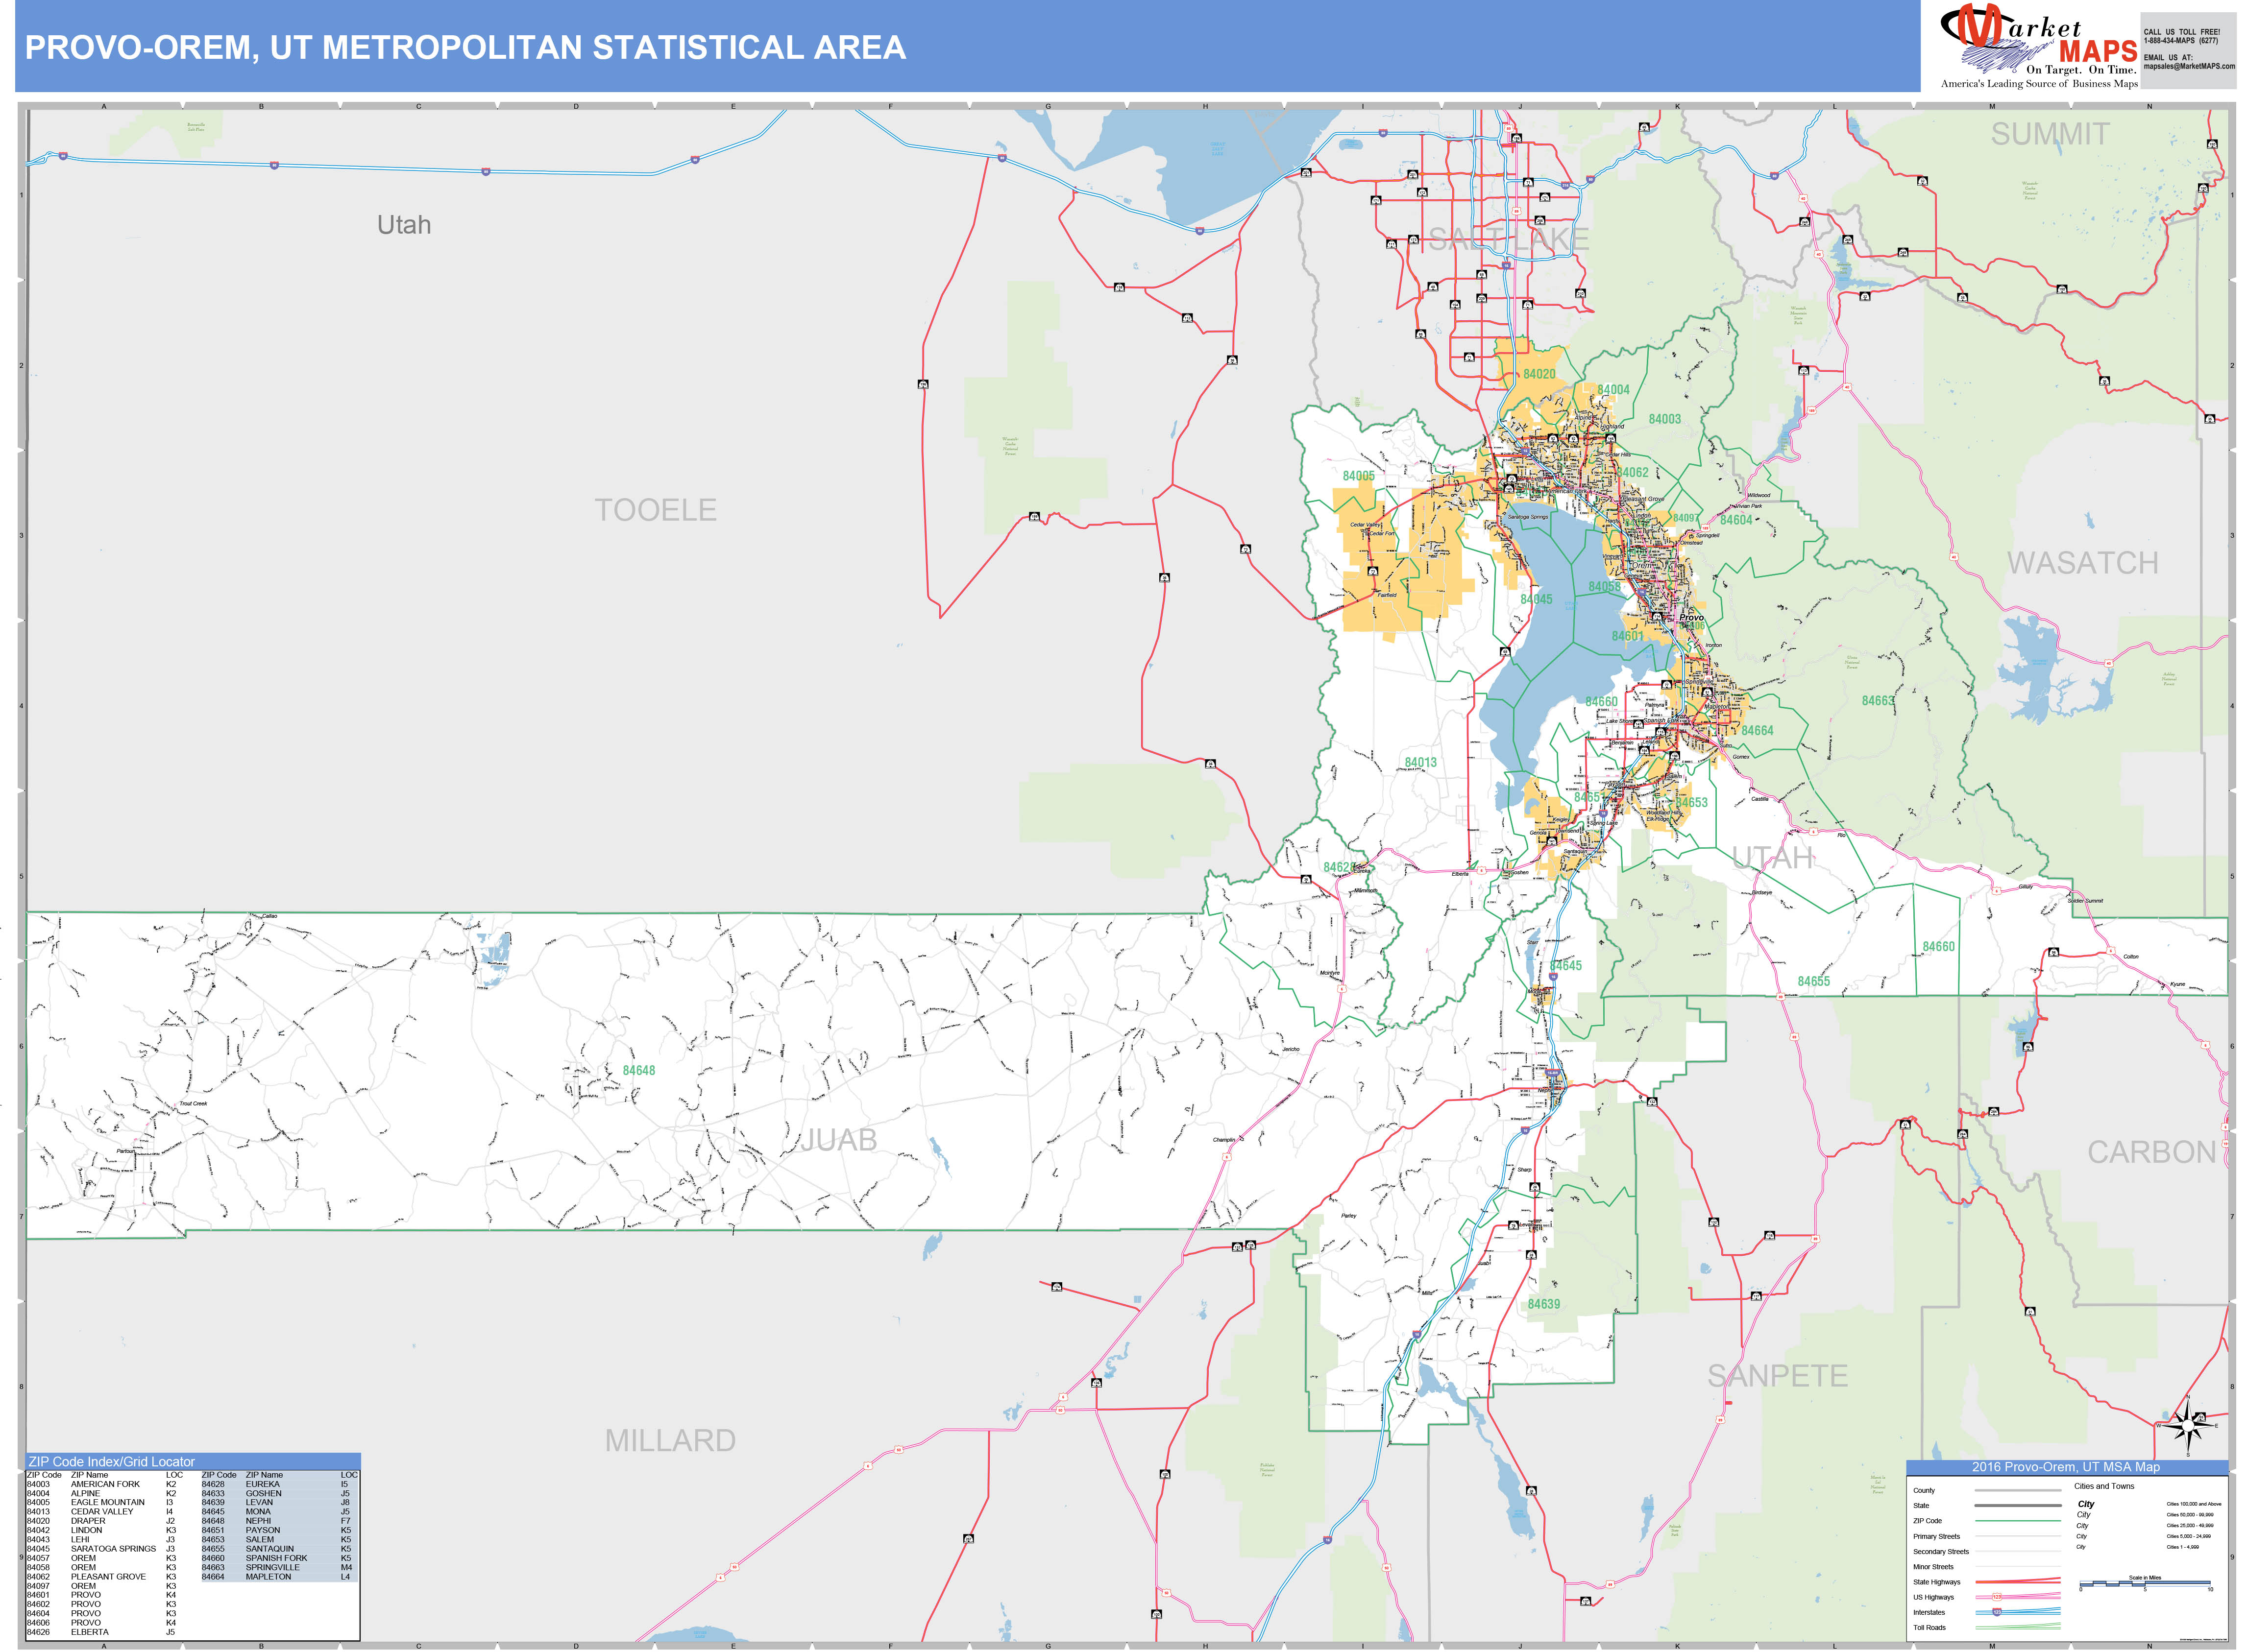Select the Interstates symbol in the legend
Image resolution: width=2247 pixels, height=1652 pixels.
point(2018,1612)
